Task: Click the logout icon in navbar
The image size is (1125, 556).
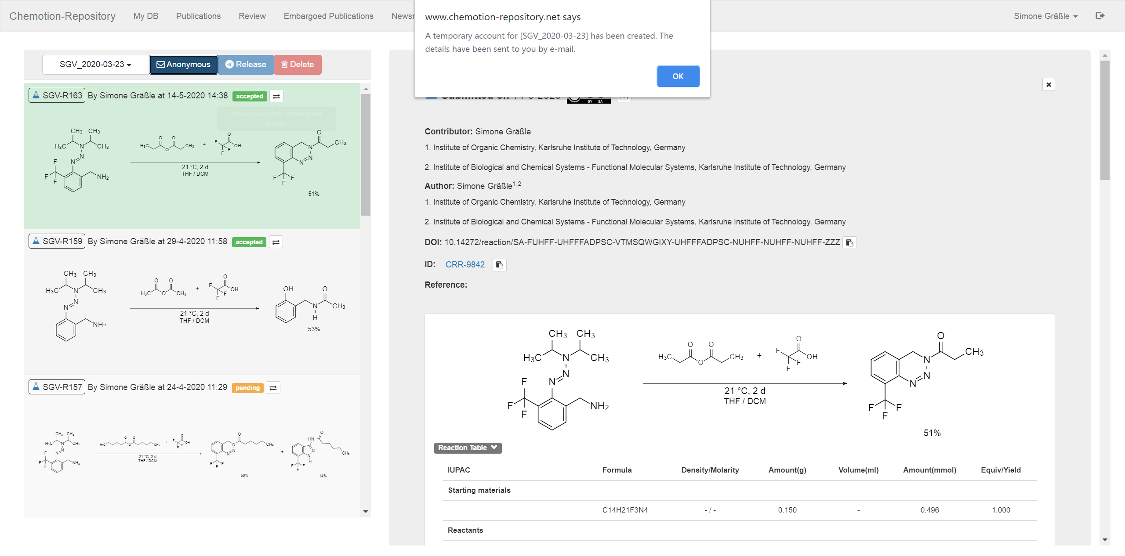Action: tap(1100, 16)
